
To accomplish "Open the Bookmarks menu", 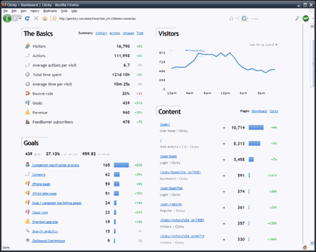I will [x=50, y=11].
